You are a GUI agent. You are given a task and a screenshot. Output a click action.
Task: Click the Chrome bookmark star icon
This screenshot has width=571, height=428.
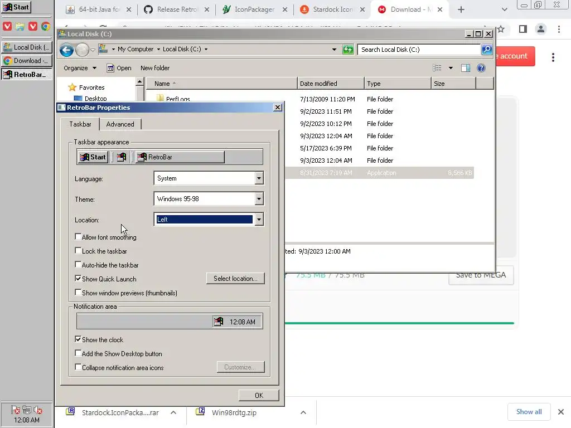(501, 29)
